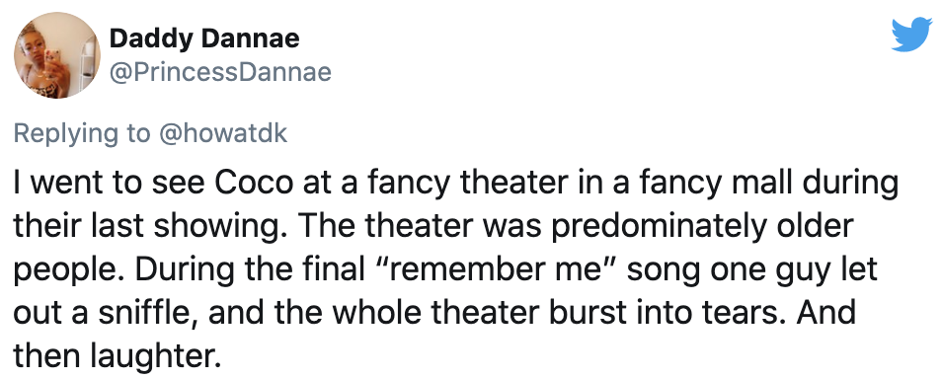Open the @howatdk mention link
942x379 pixels.
[x=222, y=132]
